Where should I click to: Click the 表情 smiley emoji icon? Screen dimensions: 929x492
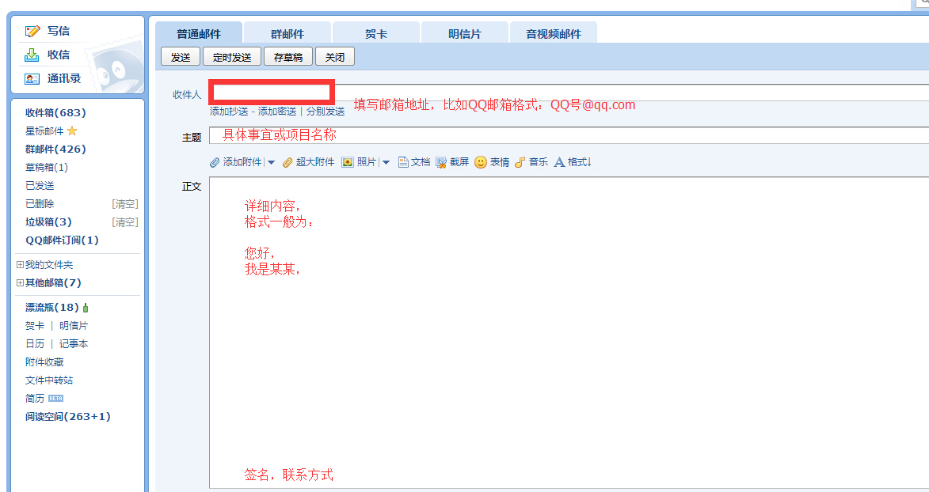tap(481, 162)
